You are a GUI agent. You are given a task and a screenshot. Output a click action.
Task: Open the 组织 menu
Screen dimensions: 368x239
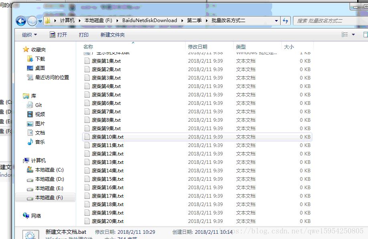point(29,35)
